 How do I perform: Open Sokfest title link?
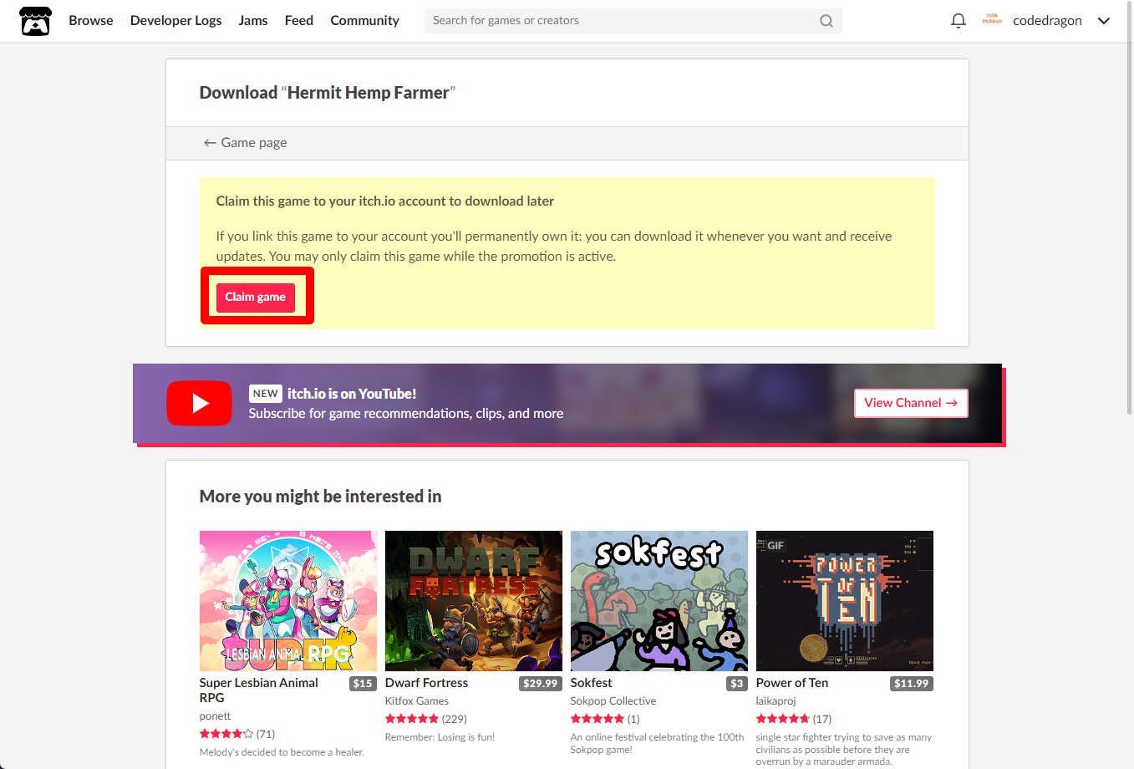[592, 683]
